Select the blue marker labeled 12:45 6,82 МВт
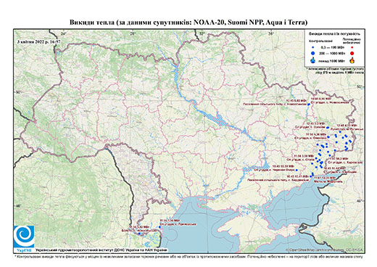The height and width of the screenshot is (267, 377). tap(309, 104)
